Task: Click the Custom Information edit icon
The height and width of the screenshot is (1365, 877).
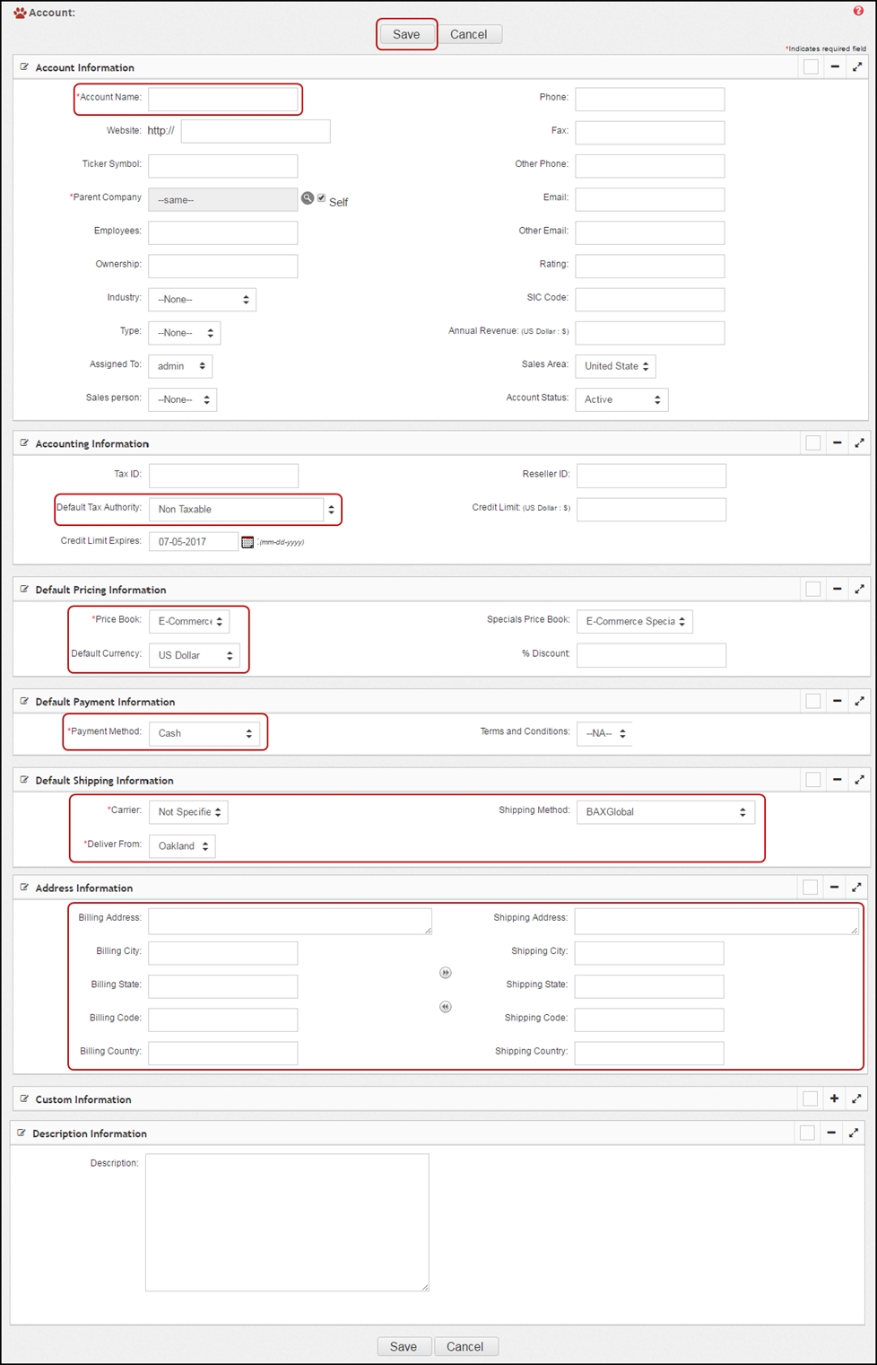Action: [x=24, y=1098]
